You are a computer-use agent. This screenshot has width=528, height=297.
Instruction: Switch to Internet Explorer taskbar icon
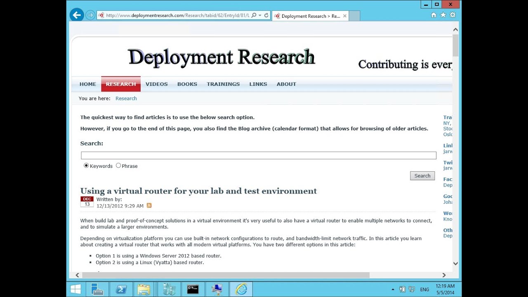click(x=241, y=289)
